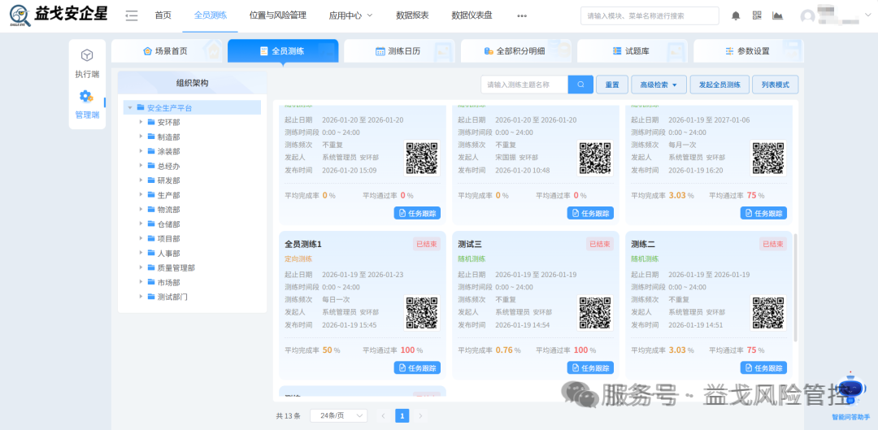Click 任务跟踪 on 测试三 card
878x430 pixels.
coord(590,368)
